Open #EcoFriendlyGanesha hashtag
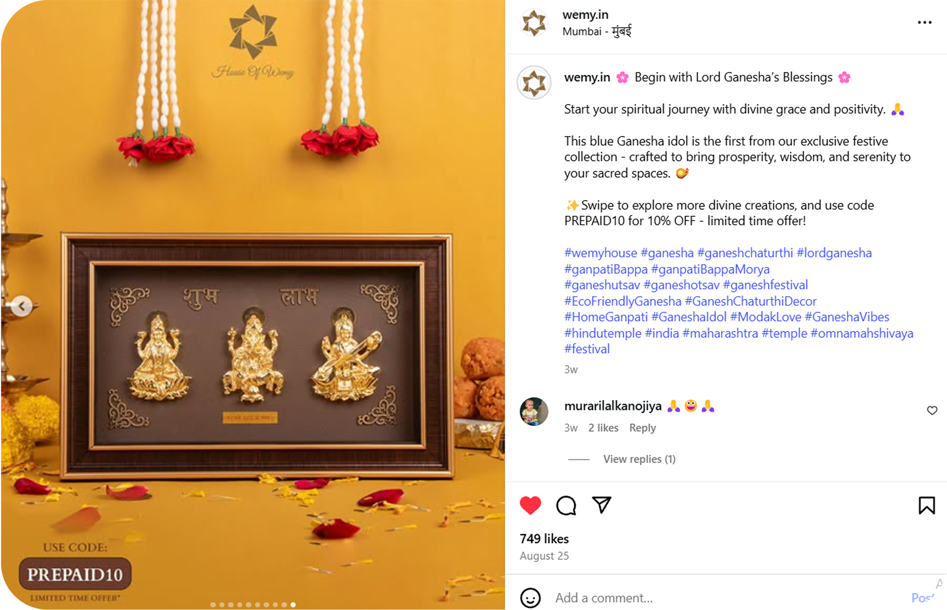 (623, 301)
